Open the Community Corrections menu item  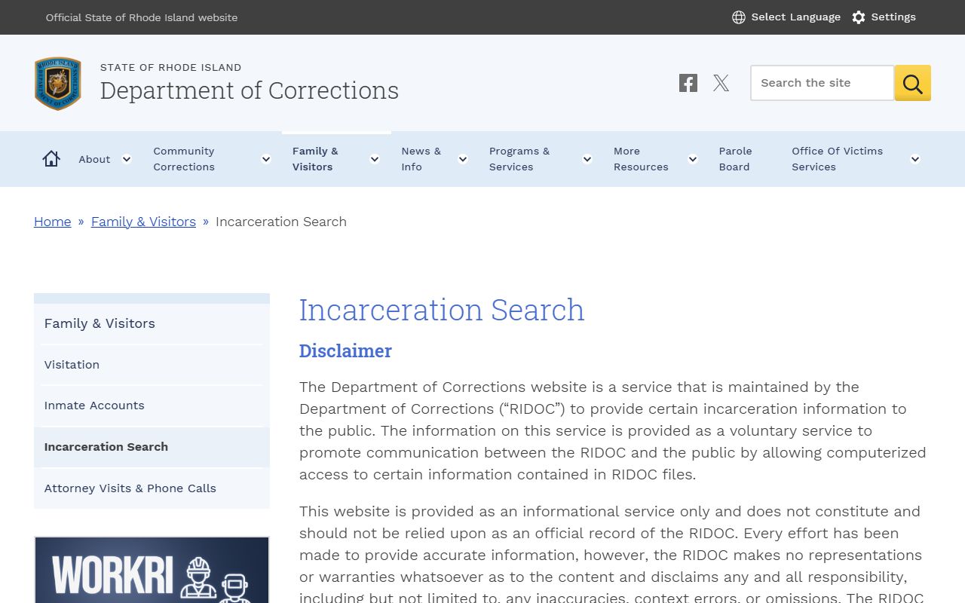click(x=184, y=159)
